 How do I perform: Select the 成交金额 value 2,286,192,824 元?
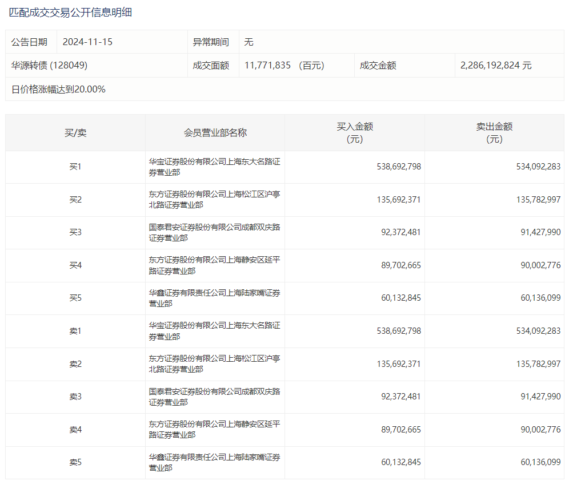tap(496, 66)
